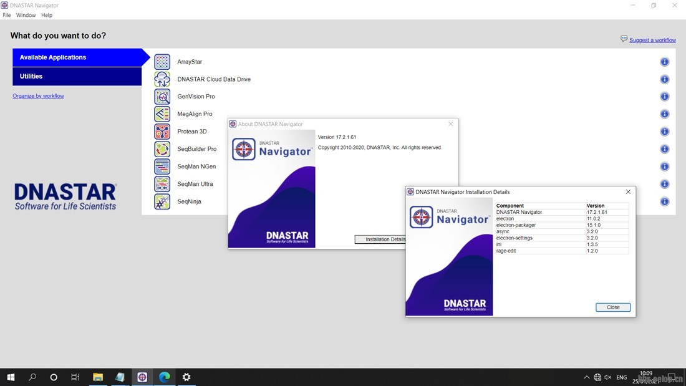Open the SeqMan Ultra icon
The width and height of the screenshot is (686, 386).
click(x=162, y=184)
